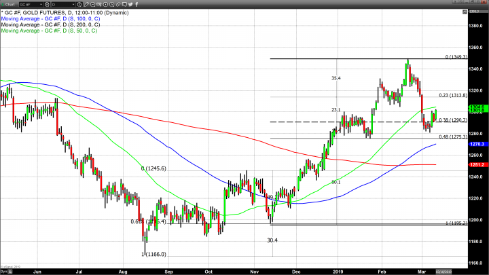Image resolution: width=489 pixels, height=275 pixels.
Task: Click the Twitter share icon
Action: (x=130, y=5)
